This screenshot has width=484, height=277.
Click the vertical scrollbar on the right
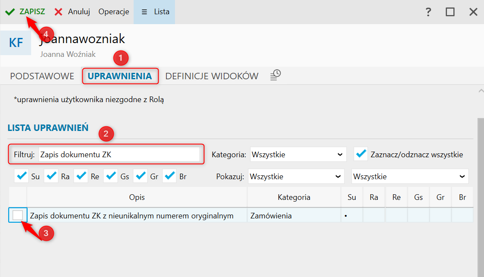click(x=481, y=194)
